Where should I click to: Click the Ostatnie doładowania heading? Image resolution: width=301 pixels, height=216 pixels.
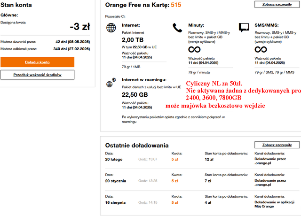tap(137, 146)
